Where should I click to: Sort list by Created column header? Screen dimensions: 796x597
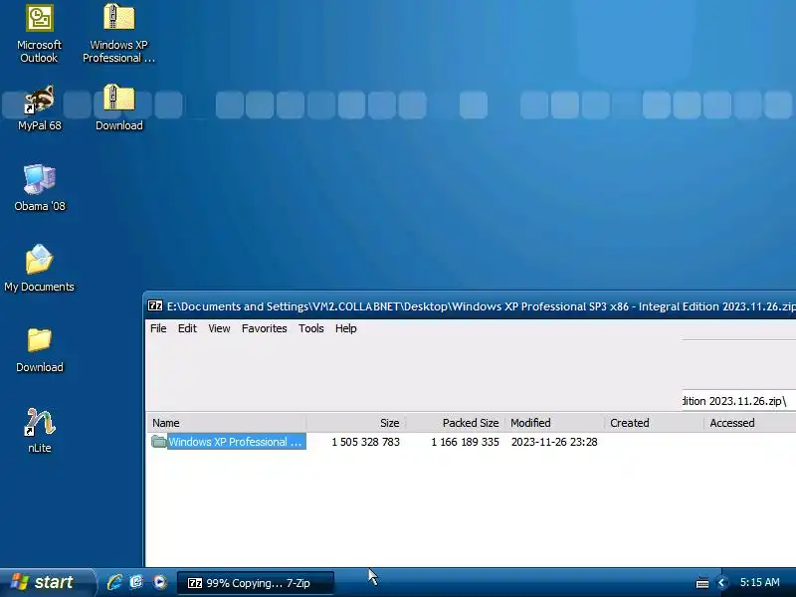(654, 423)
